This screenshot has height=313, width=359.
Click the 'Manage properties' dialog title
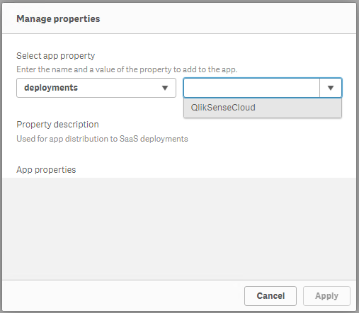(58, 18)
